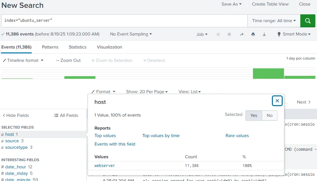Select date_minute interesting field
This screenshot has width=317, height=181.
click(x=18, y=179)
